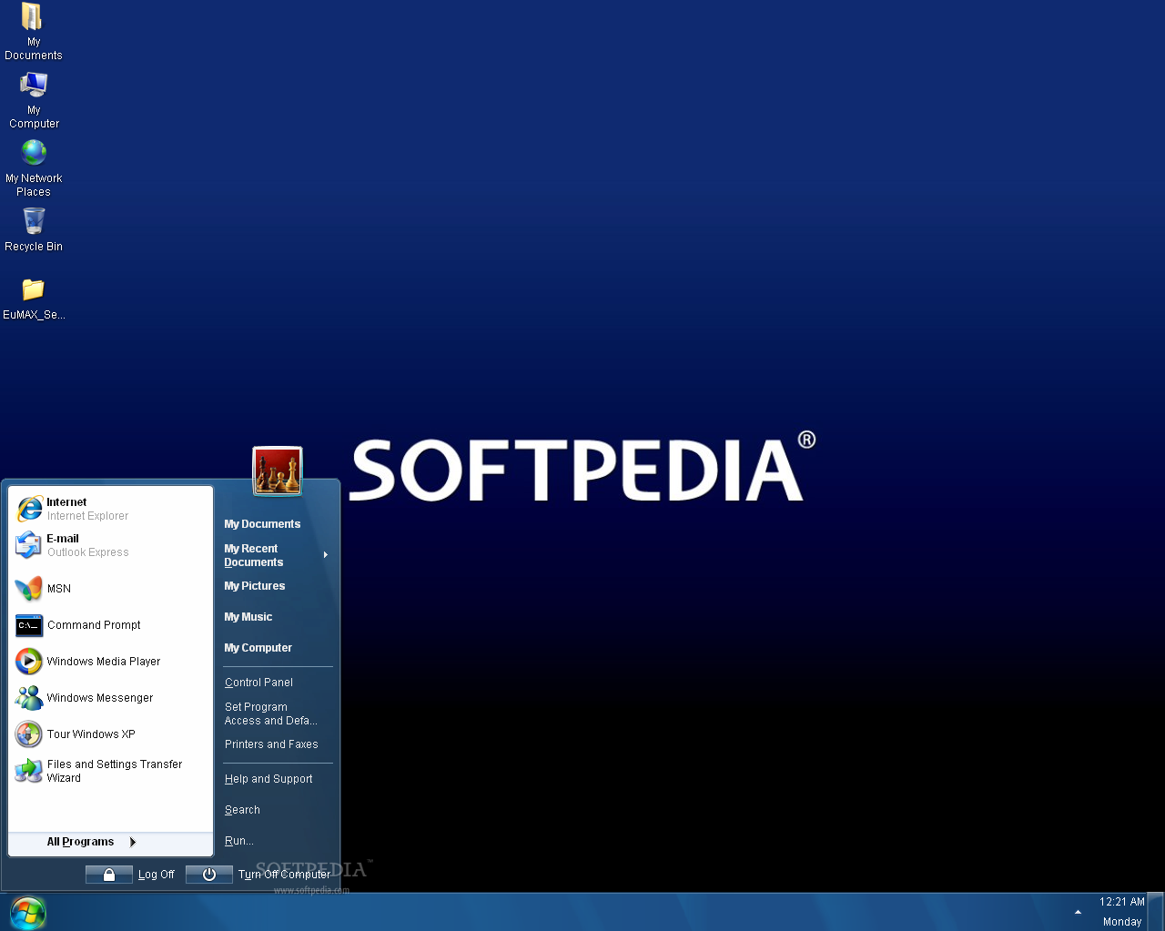1165x931 pixels.
Task: Click the Turn Off Computer power icon
Action: 209,875
